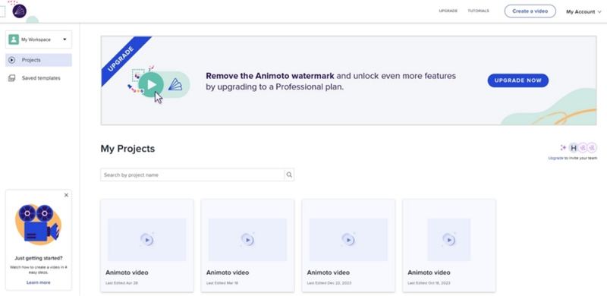Click the Animoto logo icon

click(20, 11)
